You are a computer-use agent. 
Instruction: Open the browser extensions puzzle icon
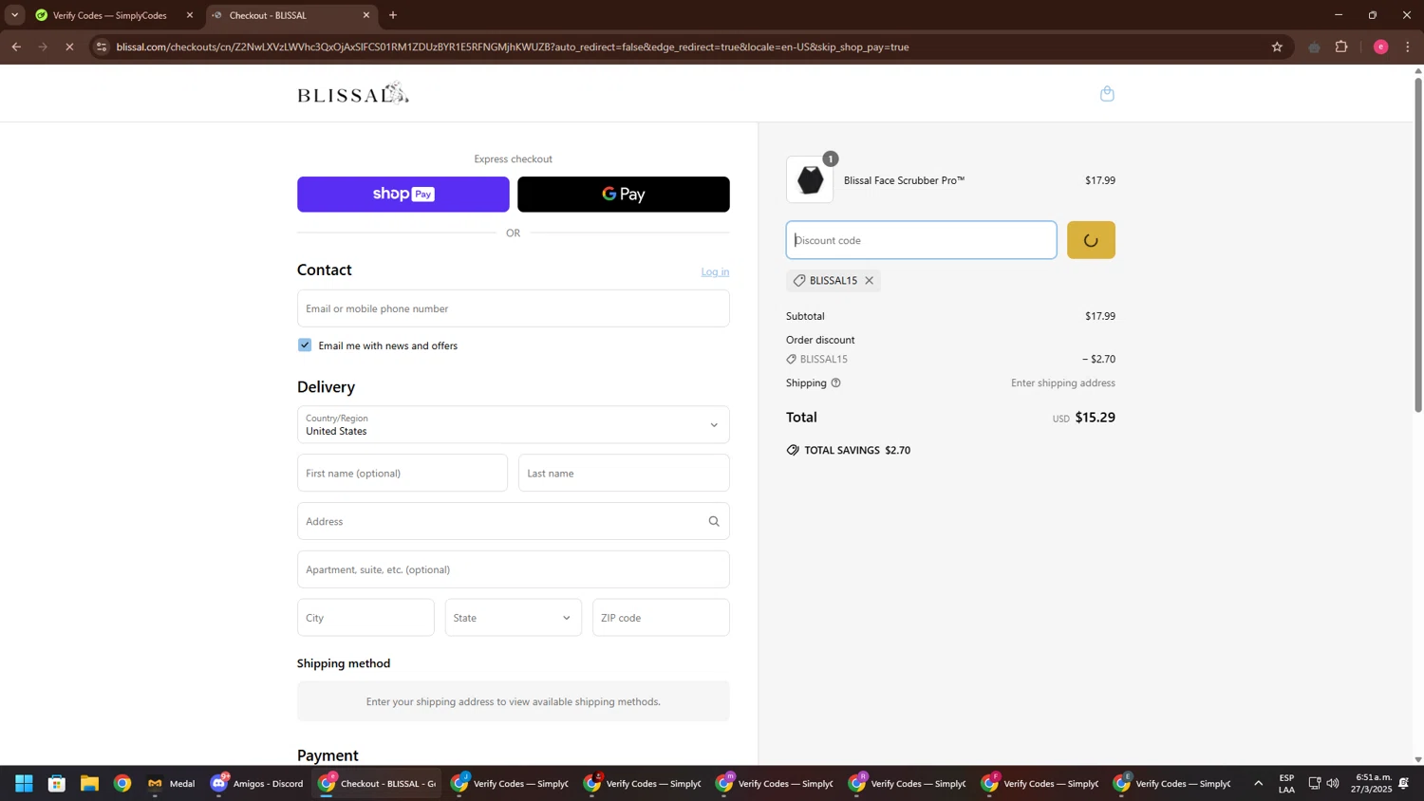[x=1341, y=47]
